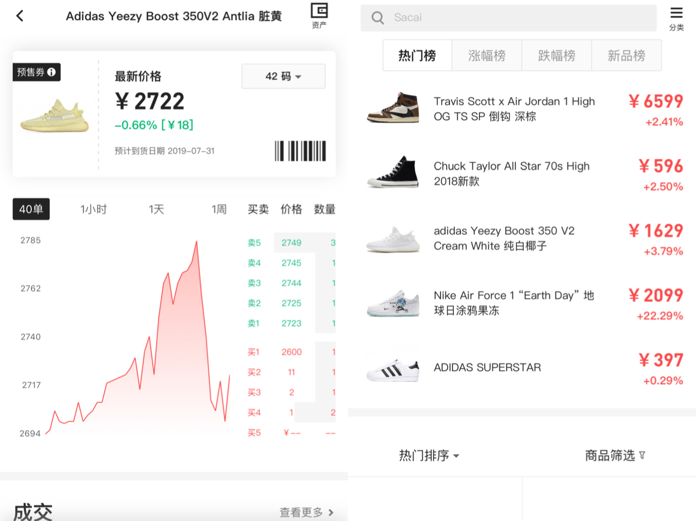Click the 预计到货日期 2019-07-31 text
The image size is (696, 521).
pos(164,151)
